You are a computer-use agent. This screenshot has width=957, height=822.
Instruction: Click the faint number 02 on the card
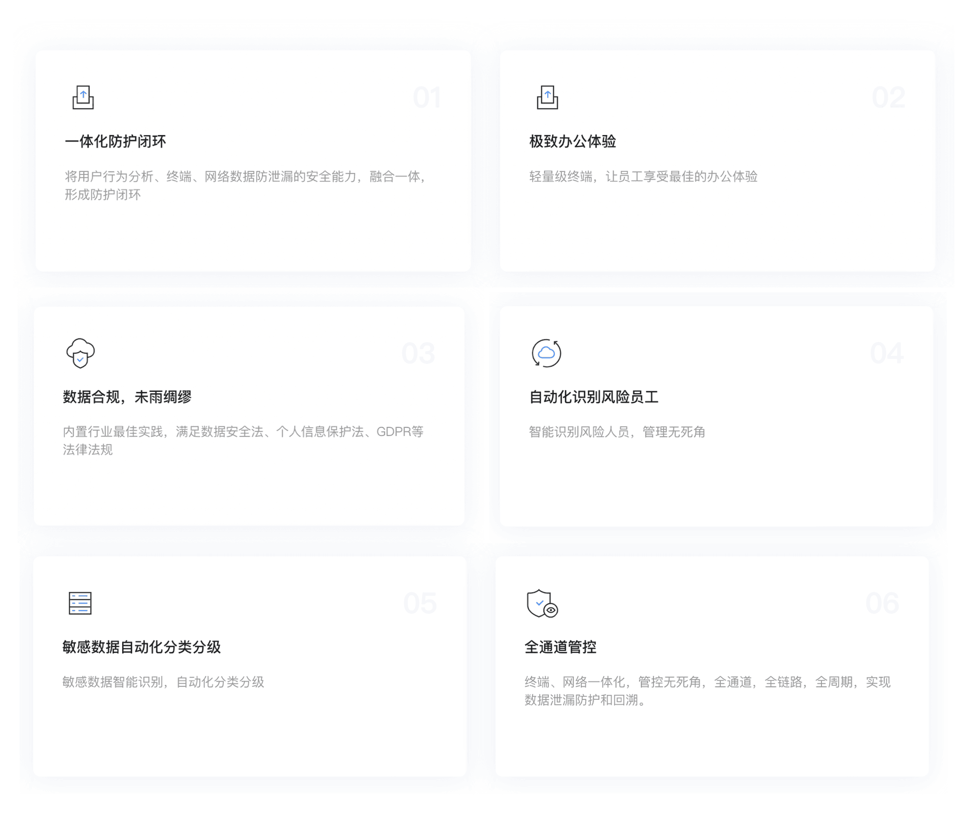coord(888,97)
